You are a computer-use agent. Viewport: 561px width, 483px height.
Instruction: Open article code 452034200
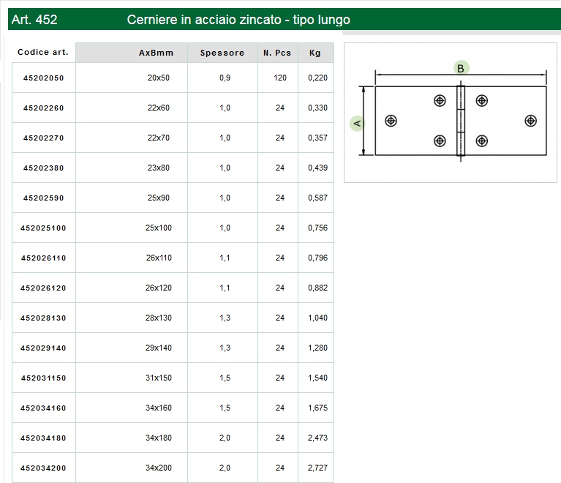click(44, 468)
